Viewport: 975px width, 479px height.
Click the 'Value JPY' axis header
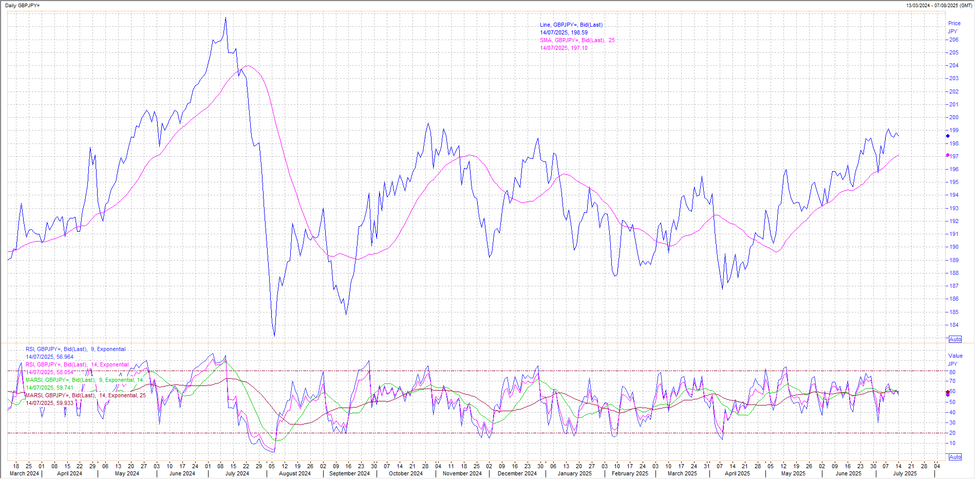[955, 360]
